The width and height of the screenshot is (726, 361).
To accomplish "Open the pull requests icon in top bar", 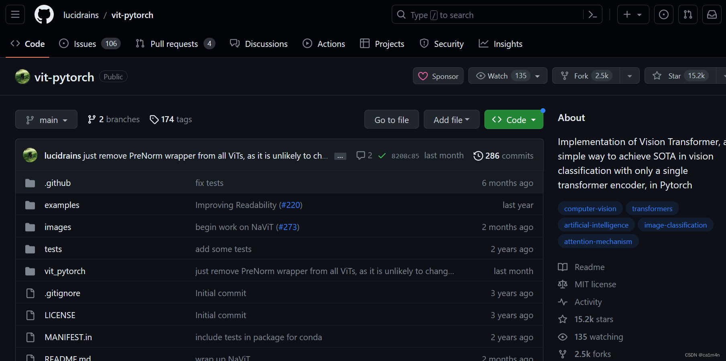I will click(688, 15).
